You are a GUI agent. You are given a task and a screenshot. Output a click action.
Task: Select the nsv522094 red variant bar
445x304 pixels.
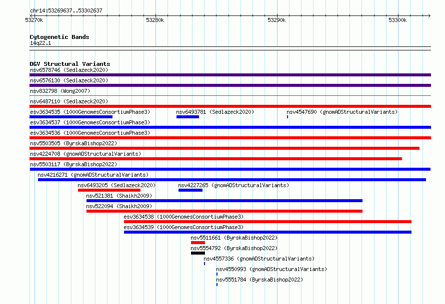click(224, 211)
